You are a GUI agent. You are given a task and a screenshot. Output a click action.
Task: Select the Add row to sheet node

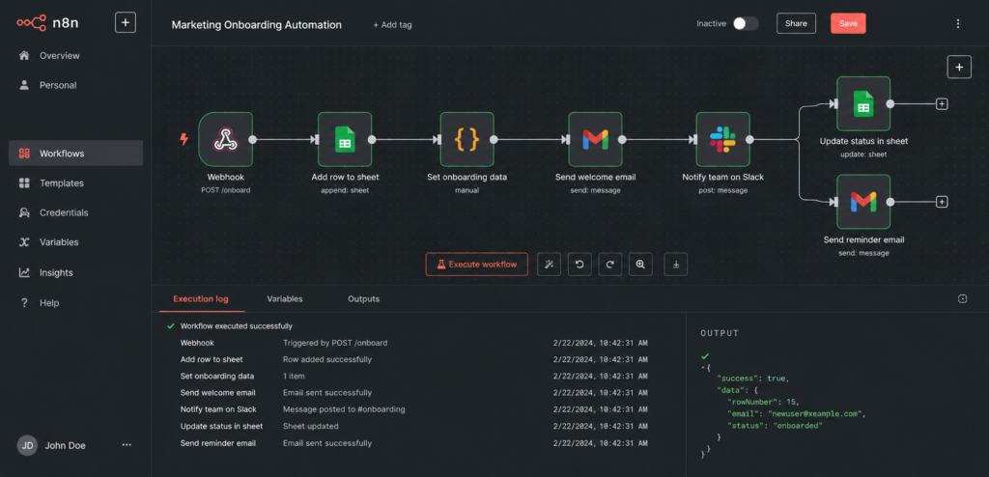pos(345,139)
